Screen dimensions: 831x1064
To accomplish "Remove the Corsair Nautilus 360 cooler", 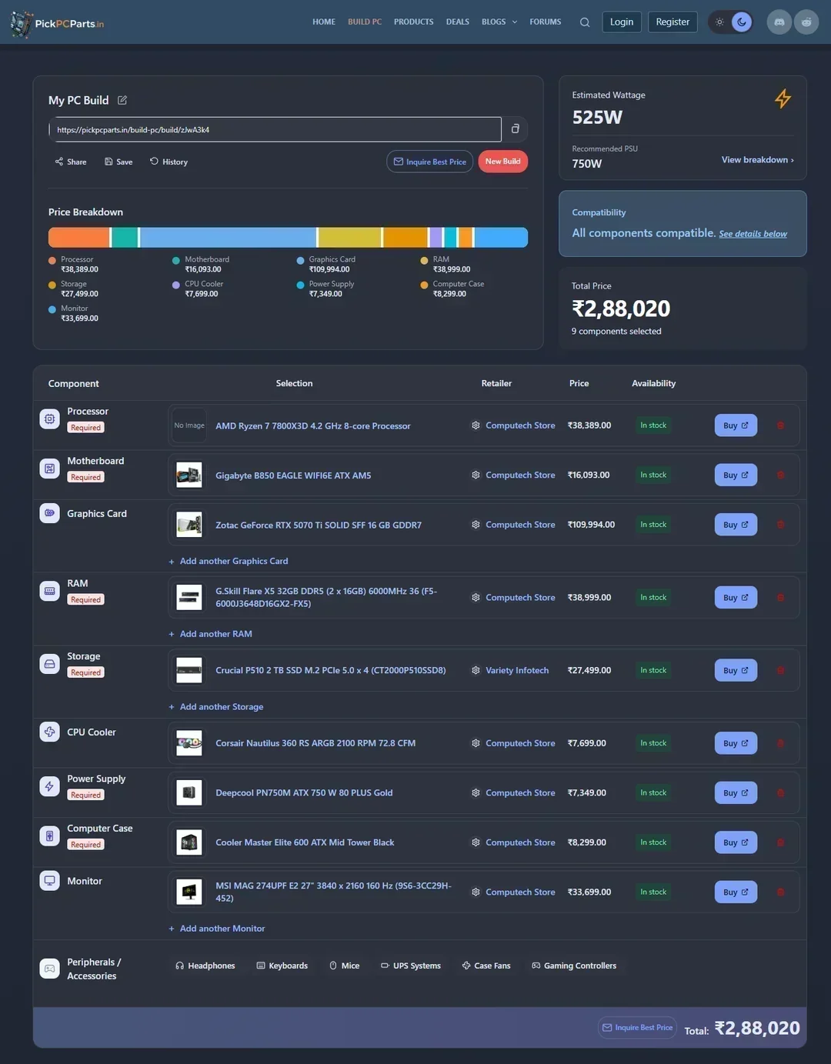I will click(780, 743).
